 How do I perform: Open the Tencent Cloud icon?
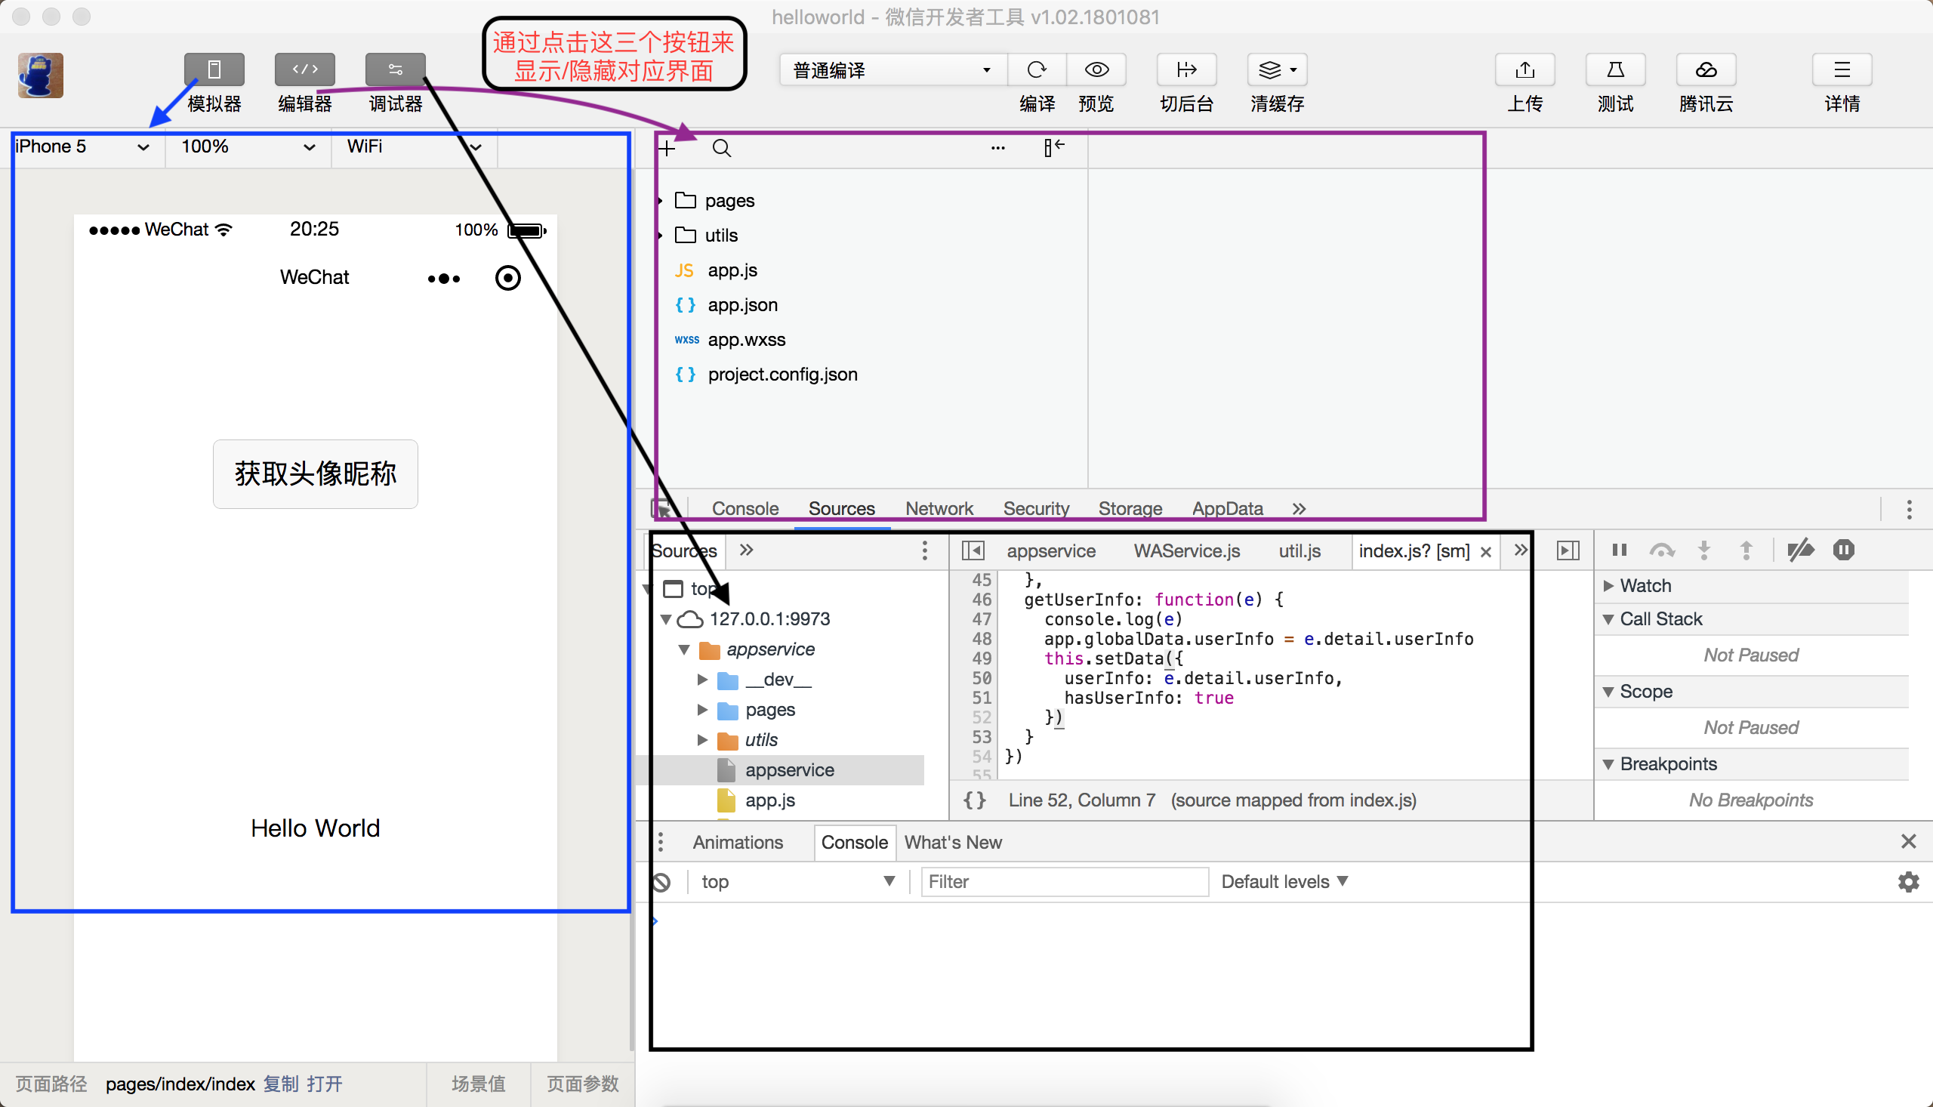coord(1706,70)
